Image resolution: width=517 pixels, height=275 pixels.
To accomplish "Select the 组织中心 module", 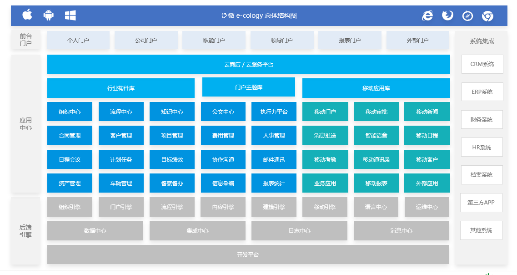I will (70, 112).
